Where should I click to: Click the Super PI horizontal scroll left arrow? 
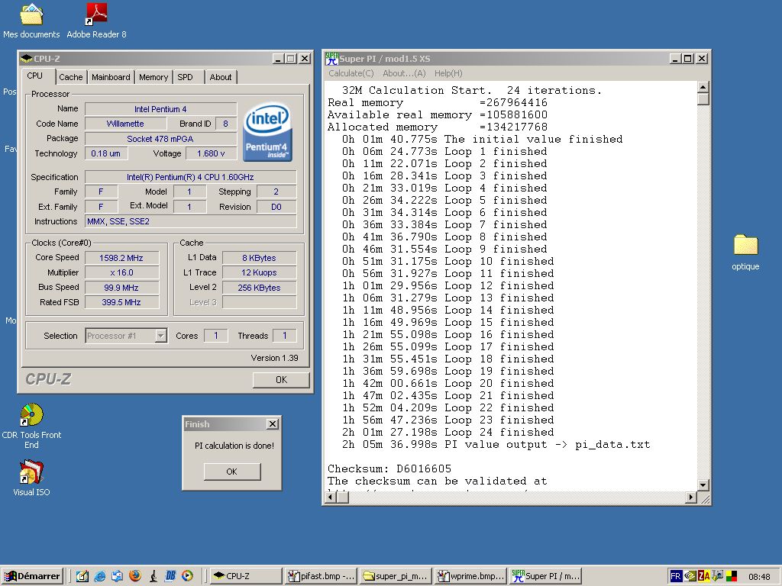tap(331, 497)
